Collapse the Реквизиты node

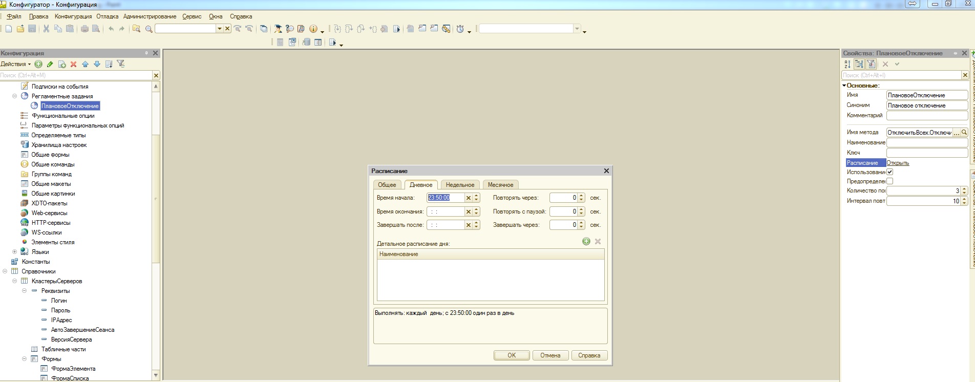pos(24,290)
